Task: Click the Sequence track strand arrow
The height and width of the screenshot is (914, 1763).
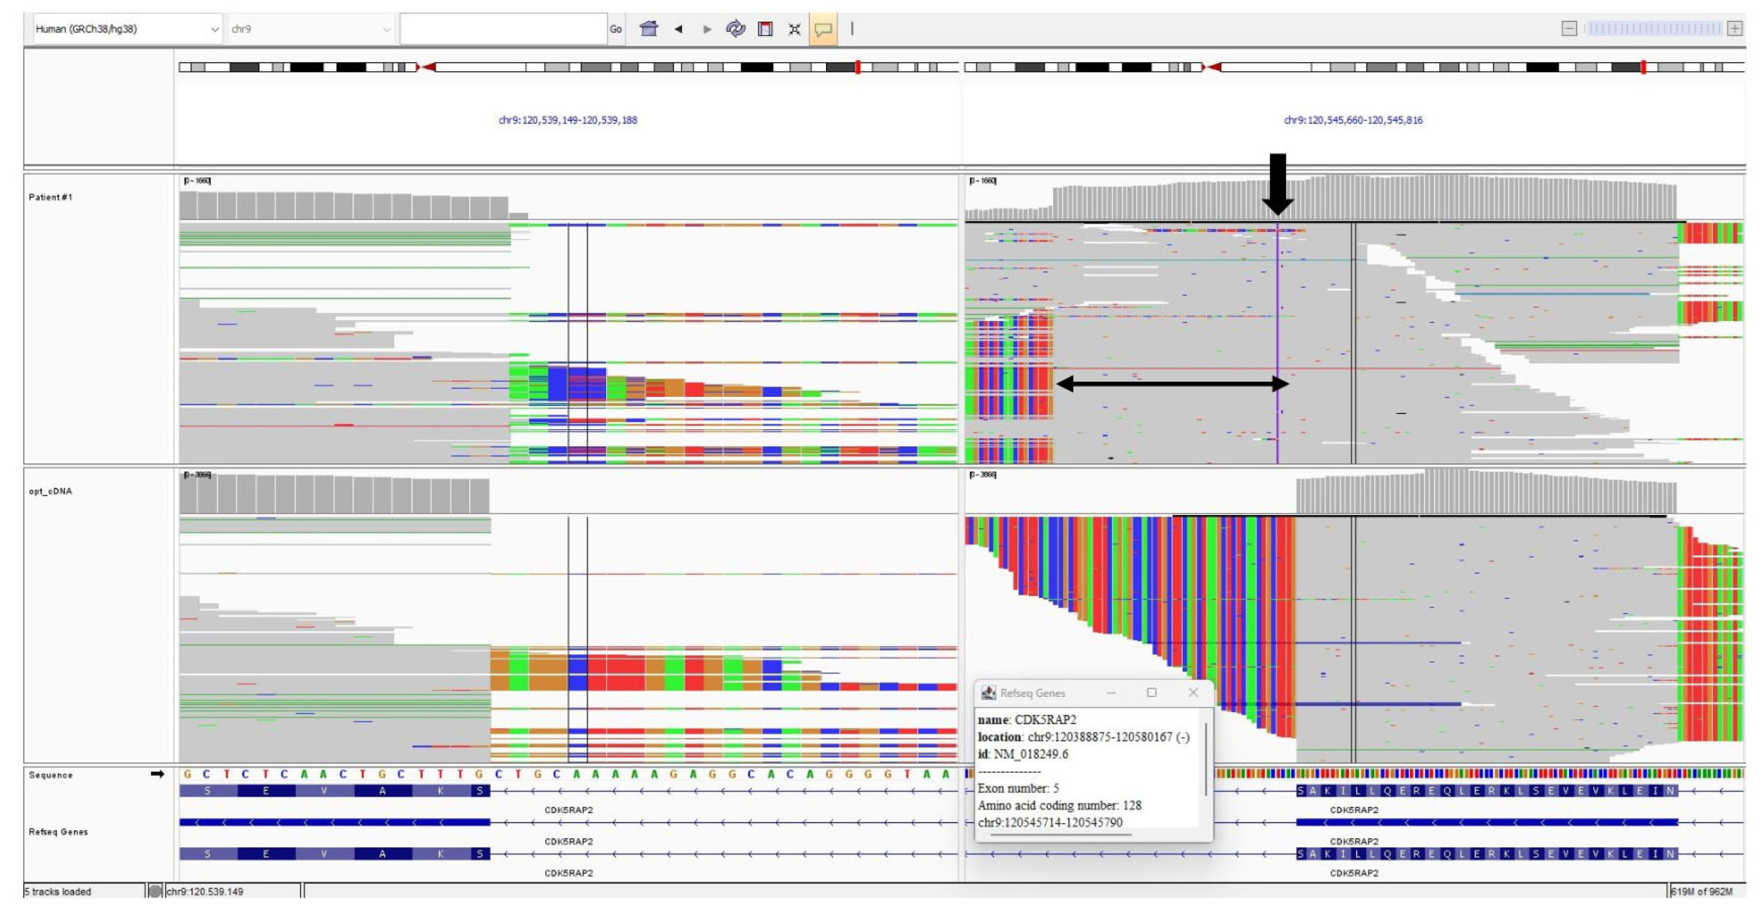Action: coord(157,774)
